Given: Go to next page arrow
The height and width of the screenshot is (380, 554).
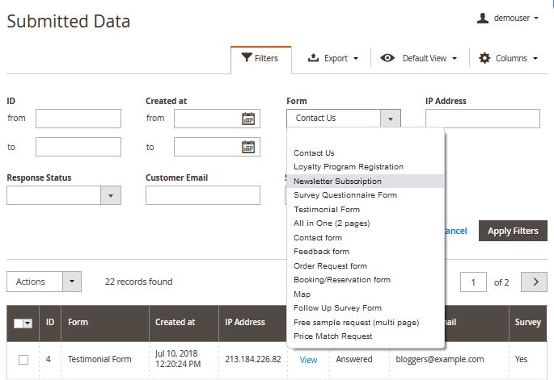Looking at the screenshot, I should click(x=534, y=282).
